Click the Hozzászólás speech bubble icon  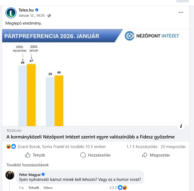(83, 155)
